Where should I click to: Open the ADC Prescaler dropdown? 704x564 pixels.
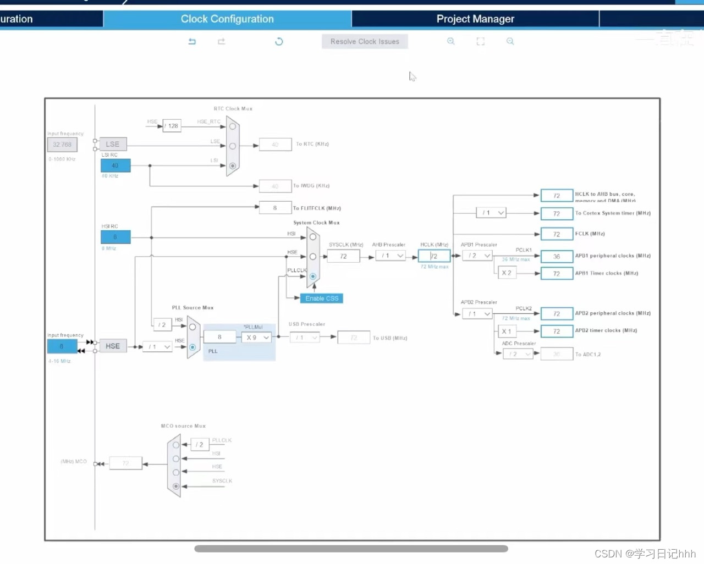coord(518,354)
